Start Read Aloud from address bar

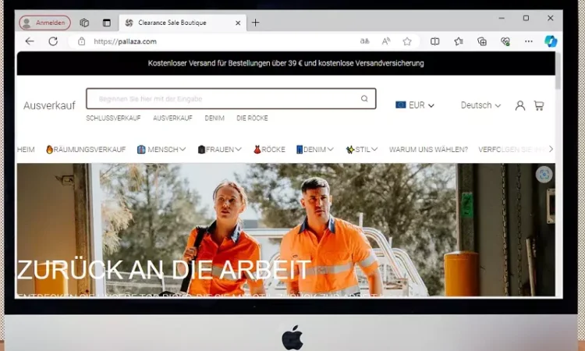pyautogui.click(x=386, y=41)
